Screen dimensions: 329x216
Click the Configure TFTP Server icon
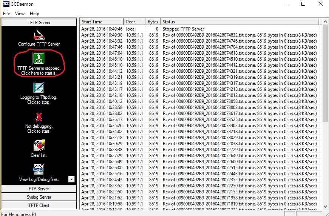(39, 35)
